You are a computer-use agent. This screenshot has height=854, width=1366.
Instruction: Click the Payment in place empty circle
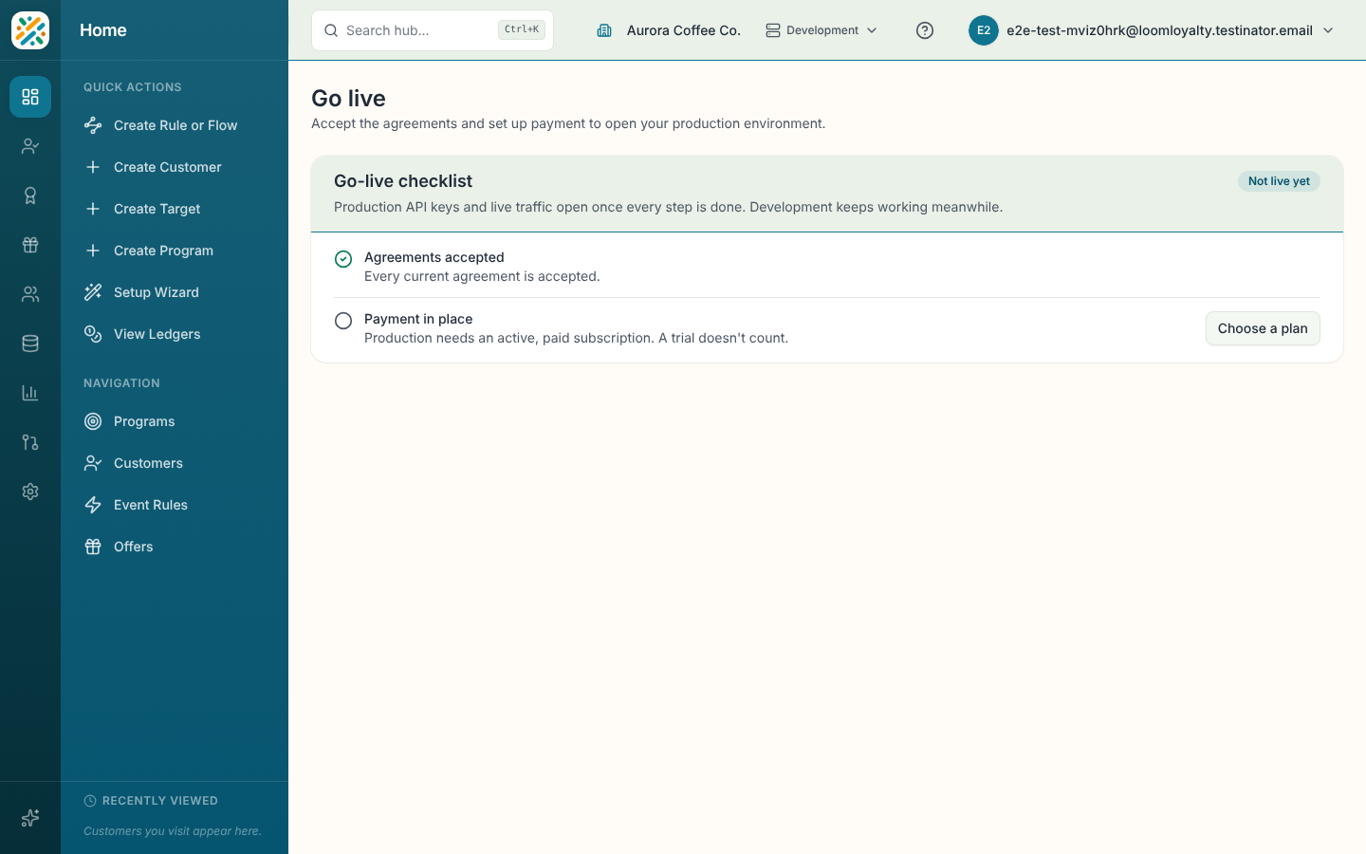(x=343, y=321)
